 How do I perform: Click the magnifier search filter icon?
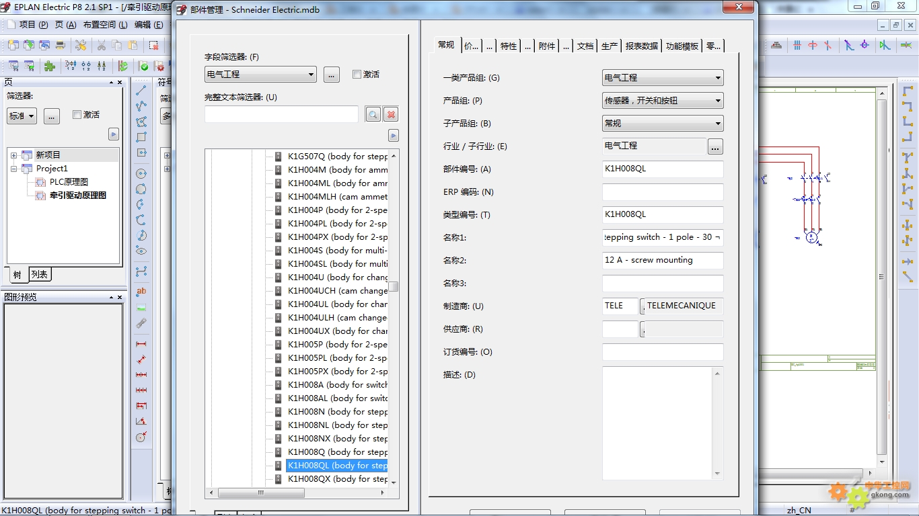373,114
